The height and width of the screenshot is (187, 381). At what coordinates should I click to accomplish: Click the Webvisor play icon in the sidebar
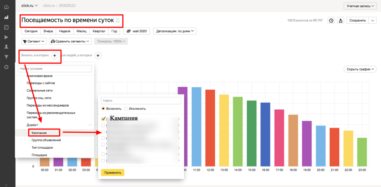(6, 37)
